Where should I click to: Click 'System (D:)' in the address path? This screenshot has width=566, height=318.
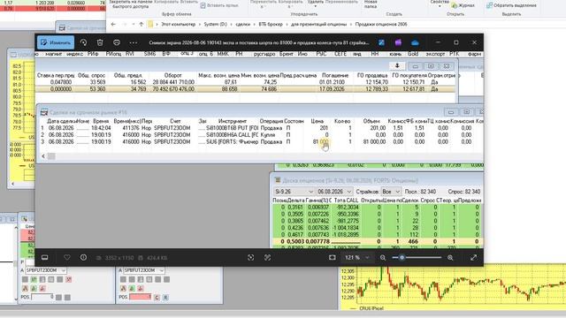(215, 24)
